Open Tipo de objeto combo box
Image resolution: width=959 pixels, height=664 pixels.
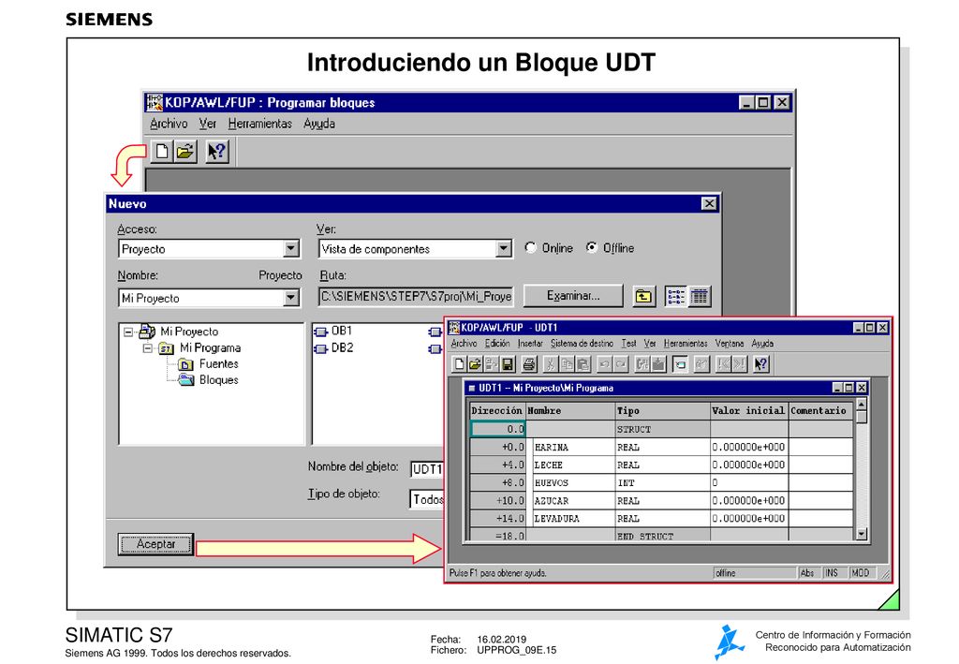427,499
